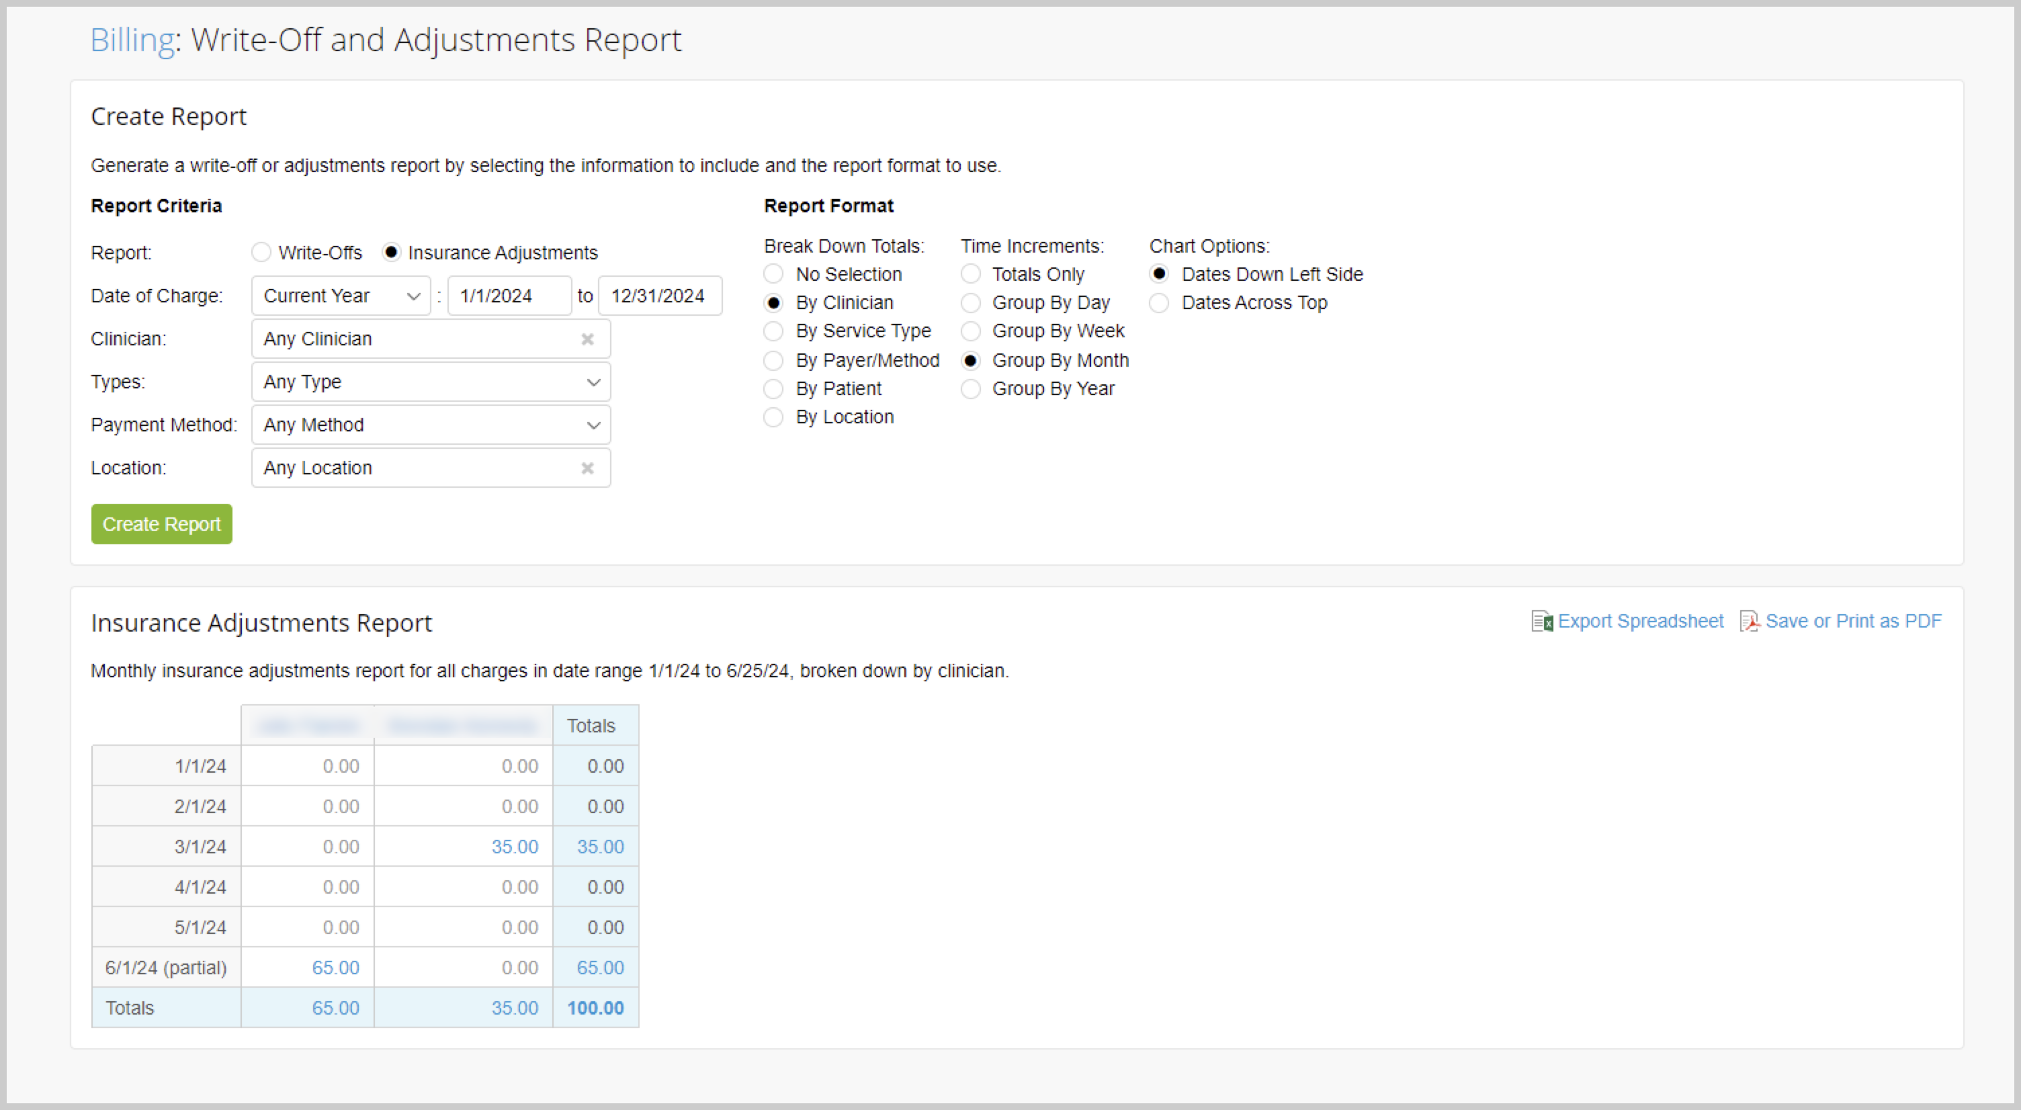2021x1110 pixels.
Task: Click the Export Spreadsheet link
Action: [1641, 622]
